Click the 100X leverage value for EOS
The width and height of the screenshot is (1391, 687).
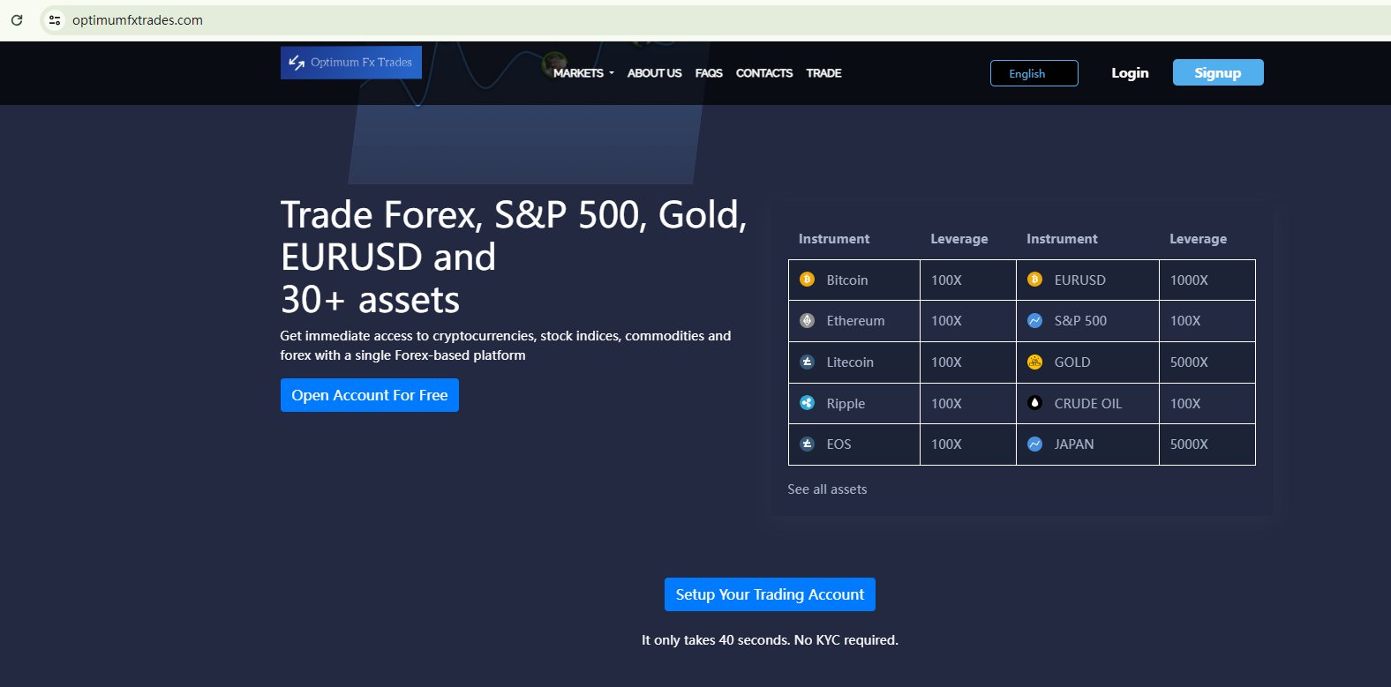click(x=946, y=444)
